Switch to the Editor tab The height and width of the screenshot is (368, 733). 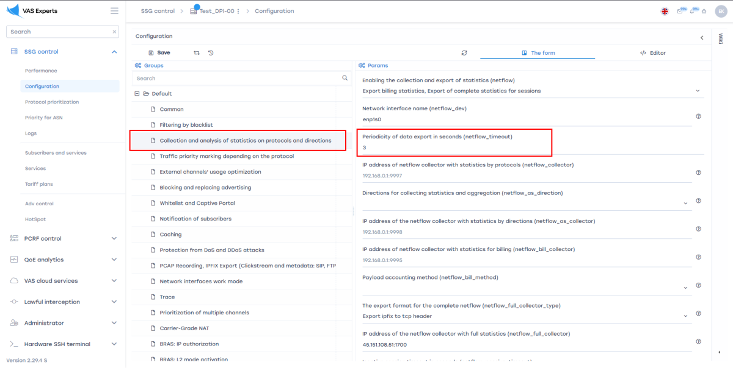652,53
